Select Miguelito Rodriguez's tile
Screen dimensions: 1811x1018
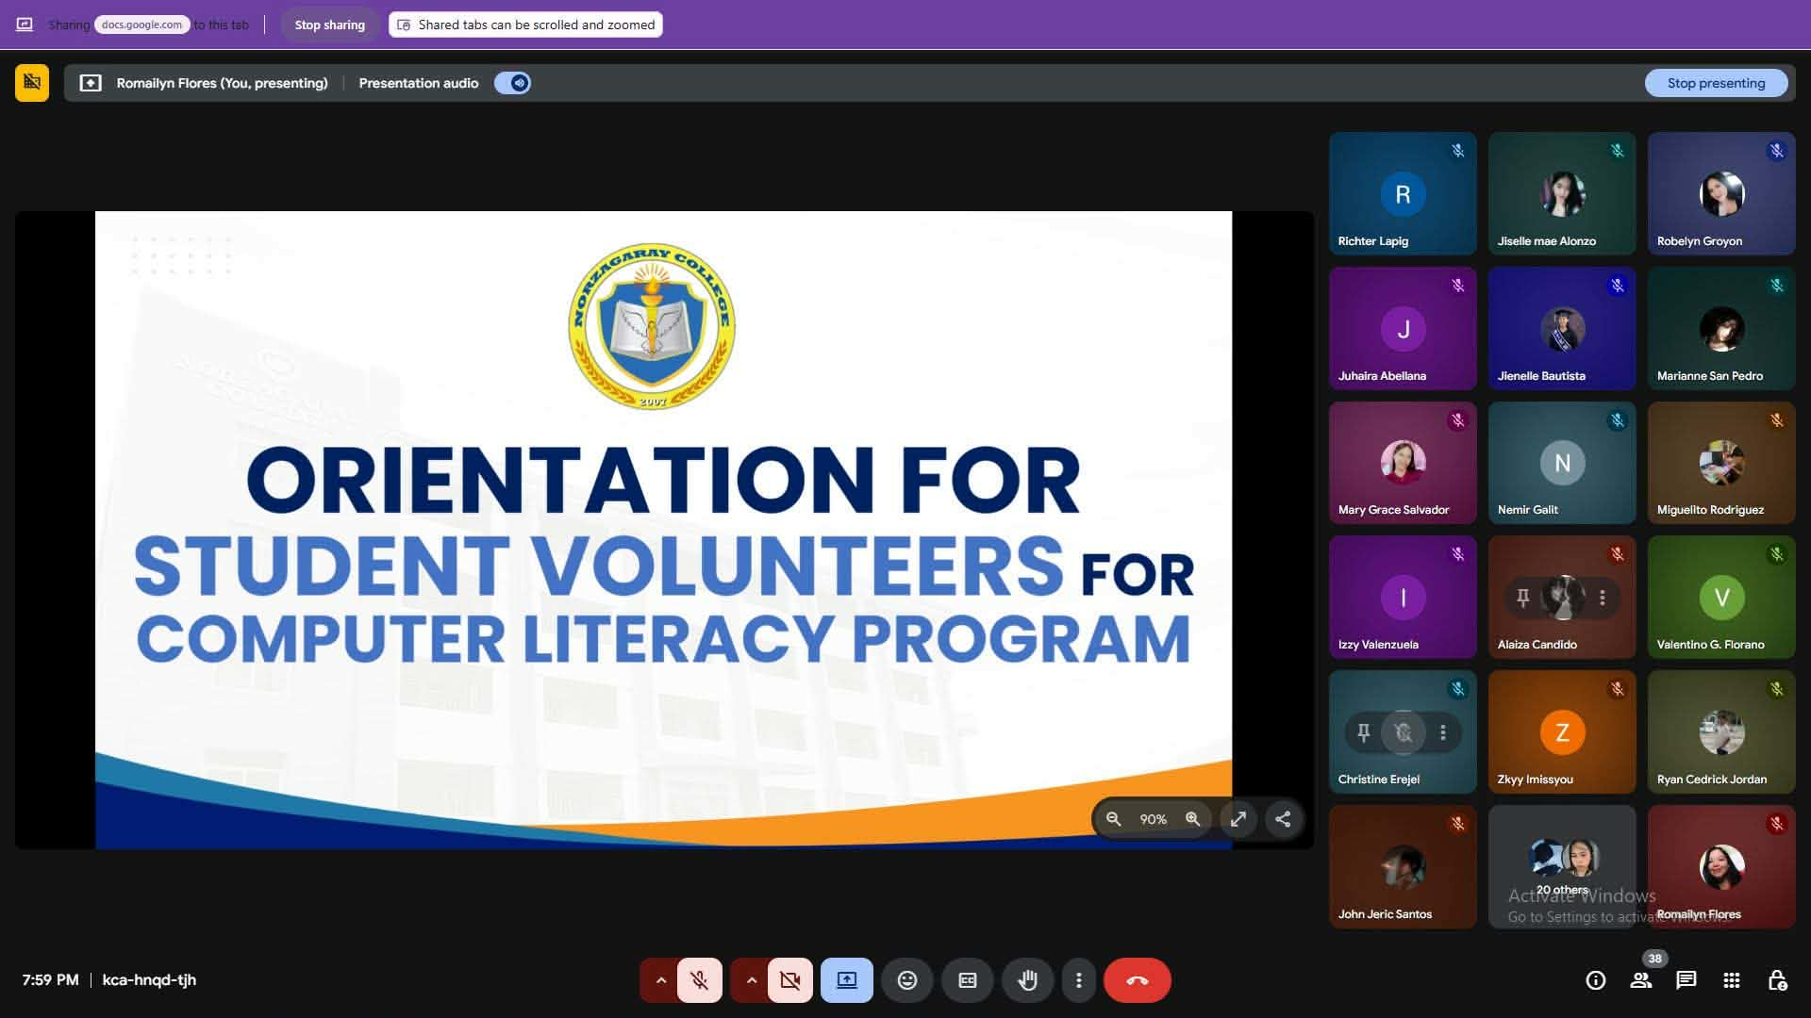point(1721,463)
